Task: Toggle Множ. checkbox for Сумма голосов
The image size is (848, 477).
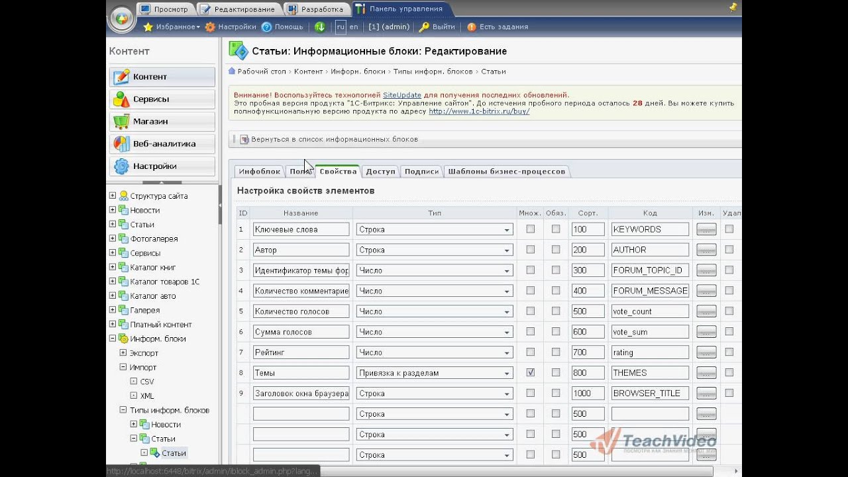Action: coord(531,331)
